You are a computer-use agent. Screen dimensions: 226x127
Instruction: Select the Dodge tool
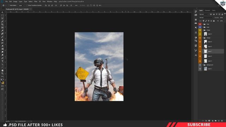tap(2, 55)
